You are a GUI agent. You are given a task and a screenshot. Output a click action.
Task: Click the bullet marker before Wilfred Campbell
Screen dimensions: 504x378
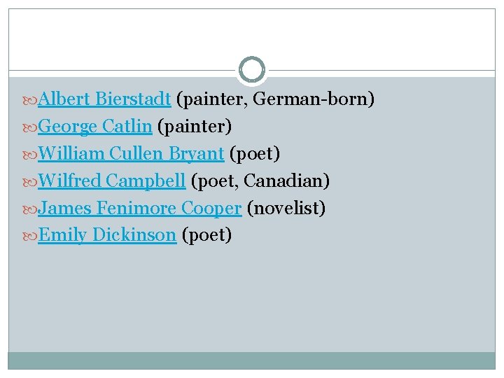click(31, 181)
